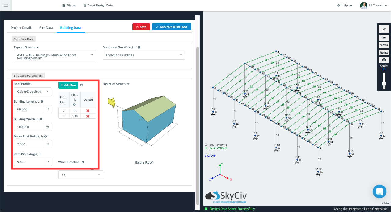Click the Generate Wind Load button
Screen dimensions: 391x212
point(171,27)
